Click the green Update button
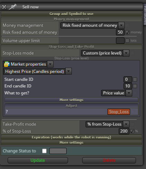 click(38, 160)
